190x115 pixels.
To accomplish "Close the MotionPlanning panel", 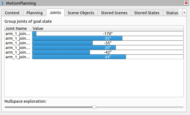I will point(186,3).
